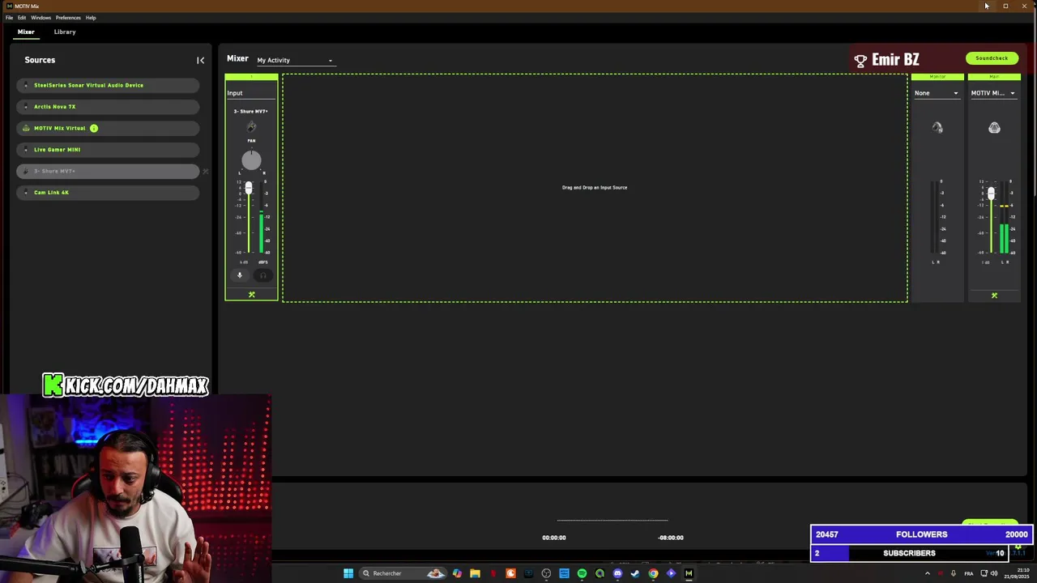This screenshot has height=583, width=1037.
Task: Switch to the Mixer tab
Action: (x=26, y=32)
